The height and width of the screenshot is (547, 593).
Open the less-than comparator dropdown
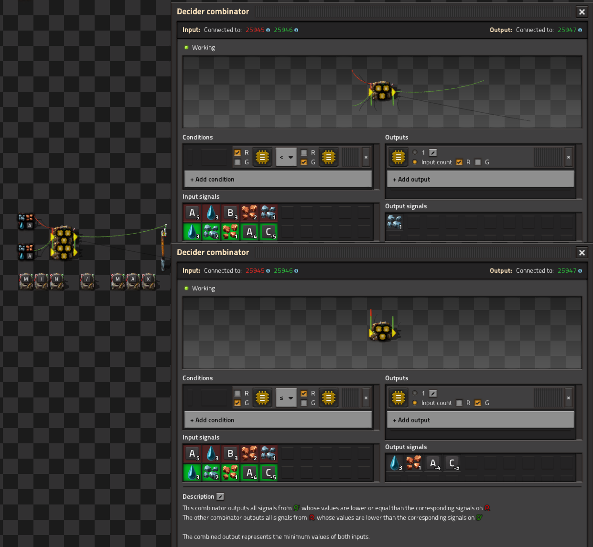(286, 157)
